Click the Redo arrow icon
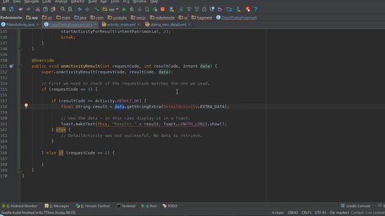The image size is (385, 216). point(28,10)
